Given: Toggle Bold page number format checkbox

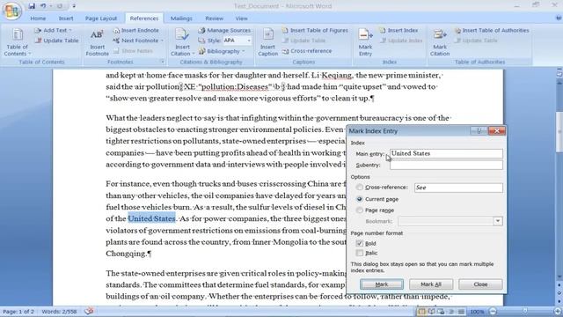Looking at the screenshot, I should tap(360, 243).
